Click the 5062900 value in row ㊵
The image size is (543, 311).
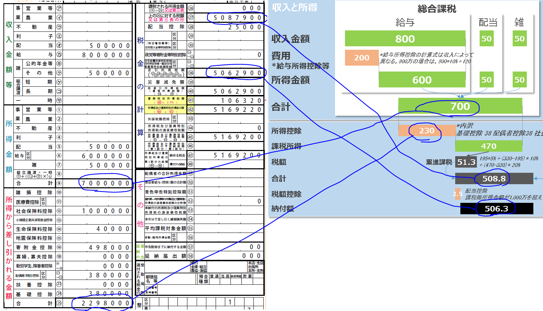click(238, 91)
